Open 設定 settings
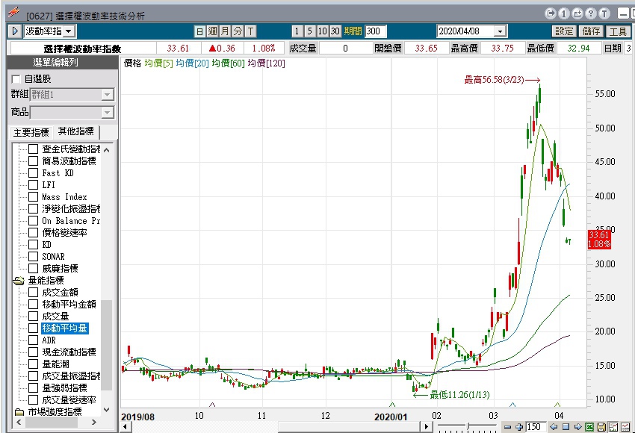635x433 pixels. pyautogui.click(x=564, y=31)
